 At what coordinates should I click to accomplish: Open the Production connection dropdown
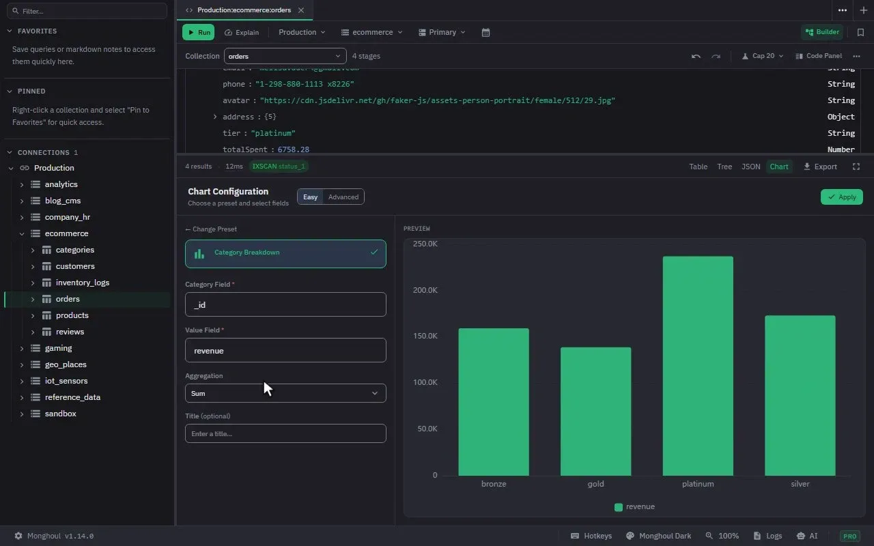(302, 32)
